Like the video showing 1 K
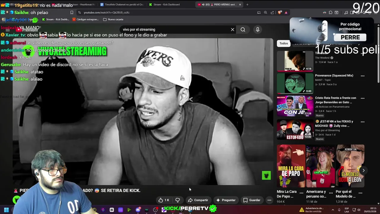 164,200
